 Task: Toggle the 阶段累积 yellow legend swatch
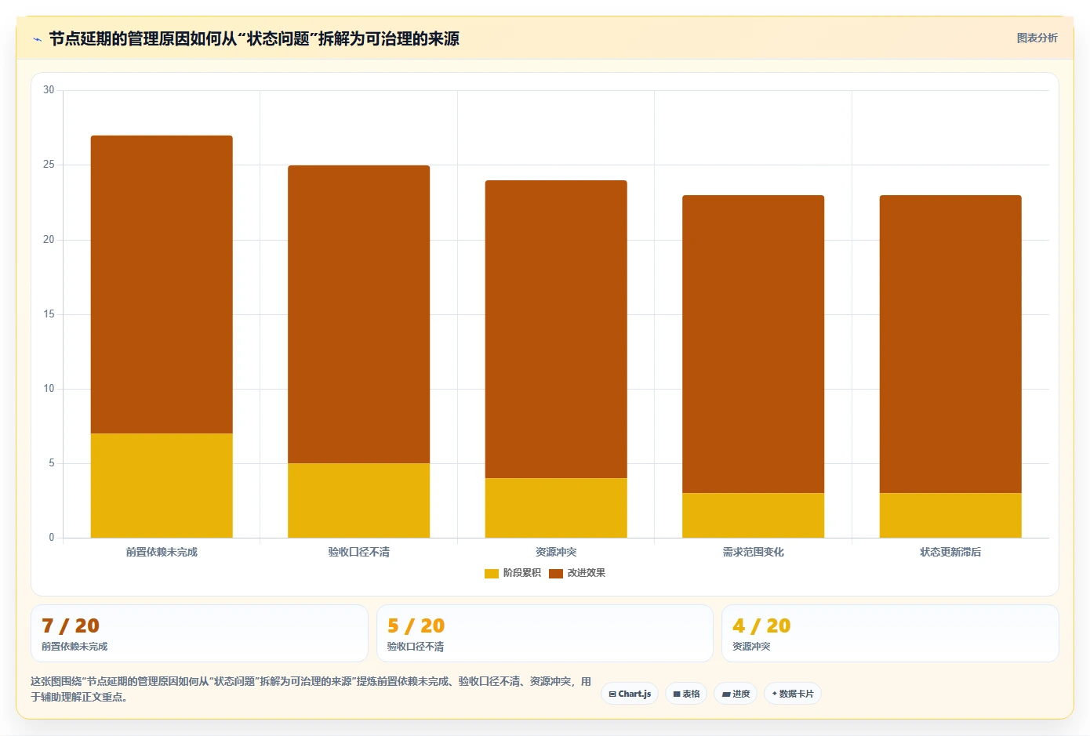tap(492, 573)
